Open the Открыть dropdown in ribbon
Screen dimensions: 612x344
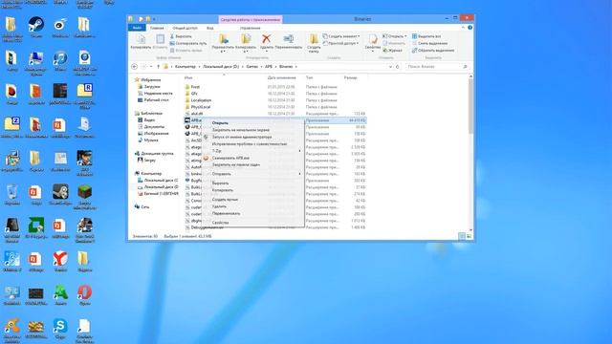[395, 36]
